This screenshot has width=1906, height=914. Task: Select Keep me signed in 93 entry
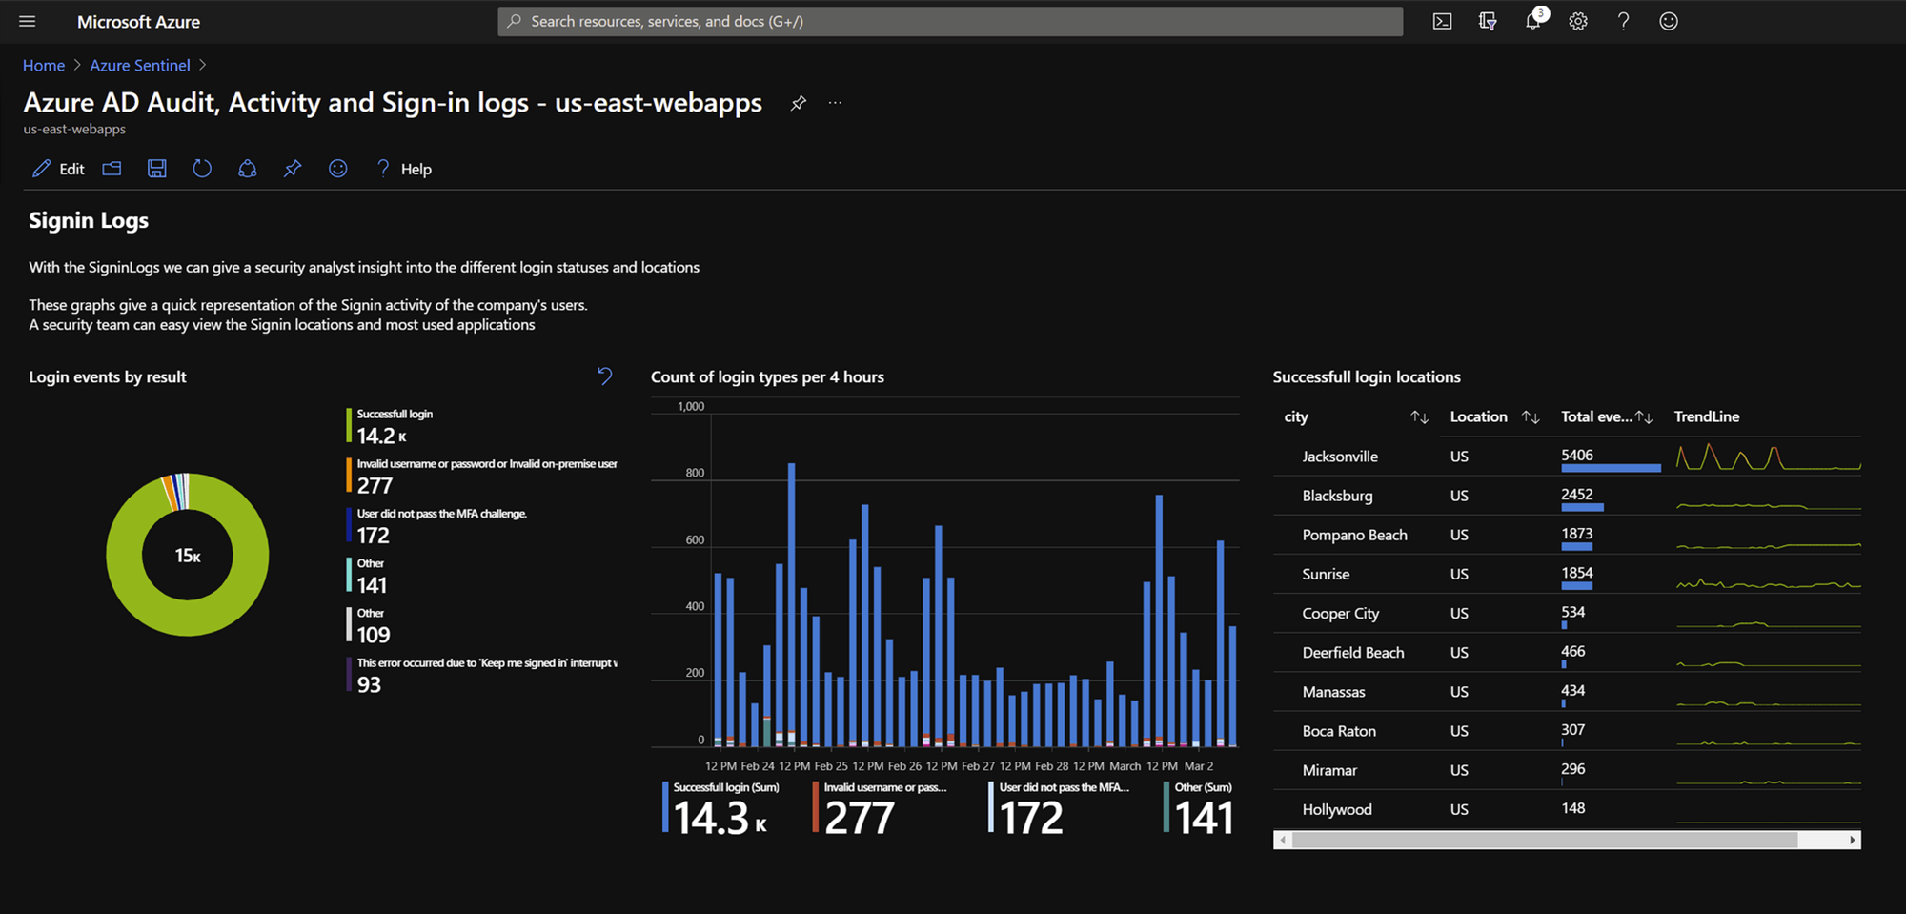[482, 675]
